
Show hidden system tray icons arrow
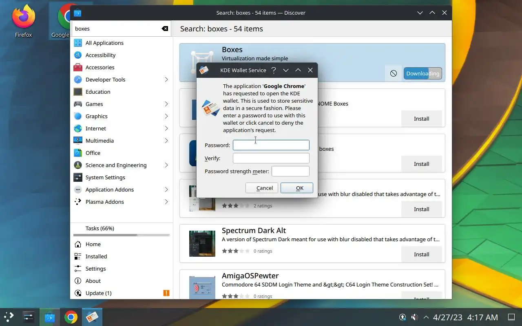pyautogui.click(x=426, y=317)
